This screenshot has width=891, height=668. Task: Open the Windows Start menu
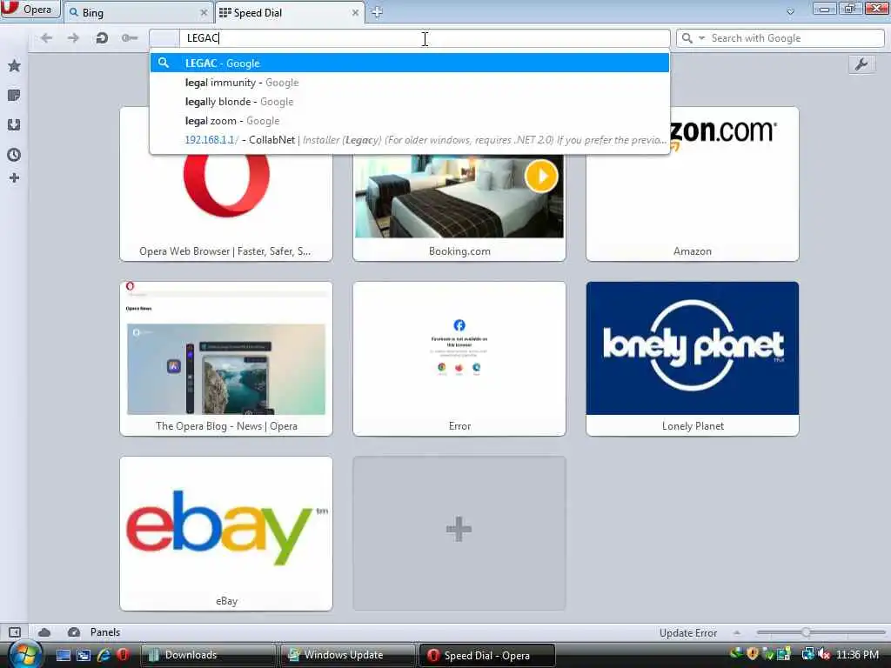click(23, 655)
